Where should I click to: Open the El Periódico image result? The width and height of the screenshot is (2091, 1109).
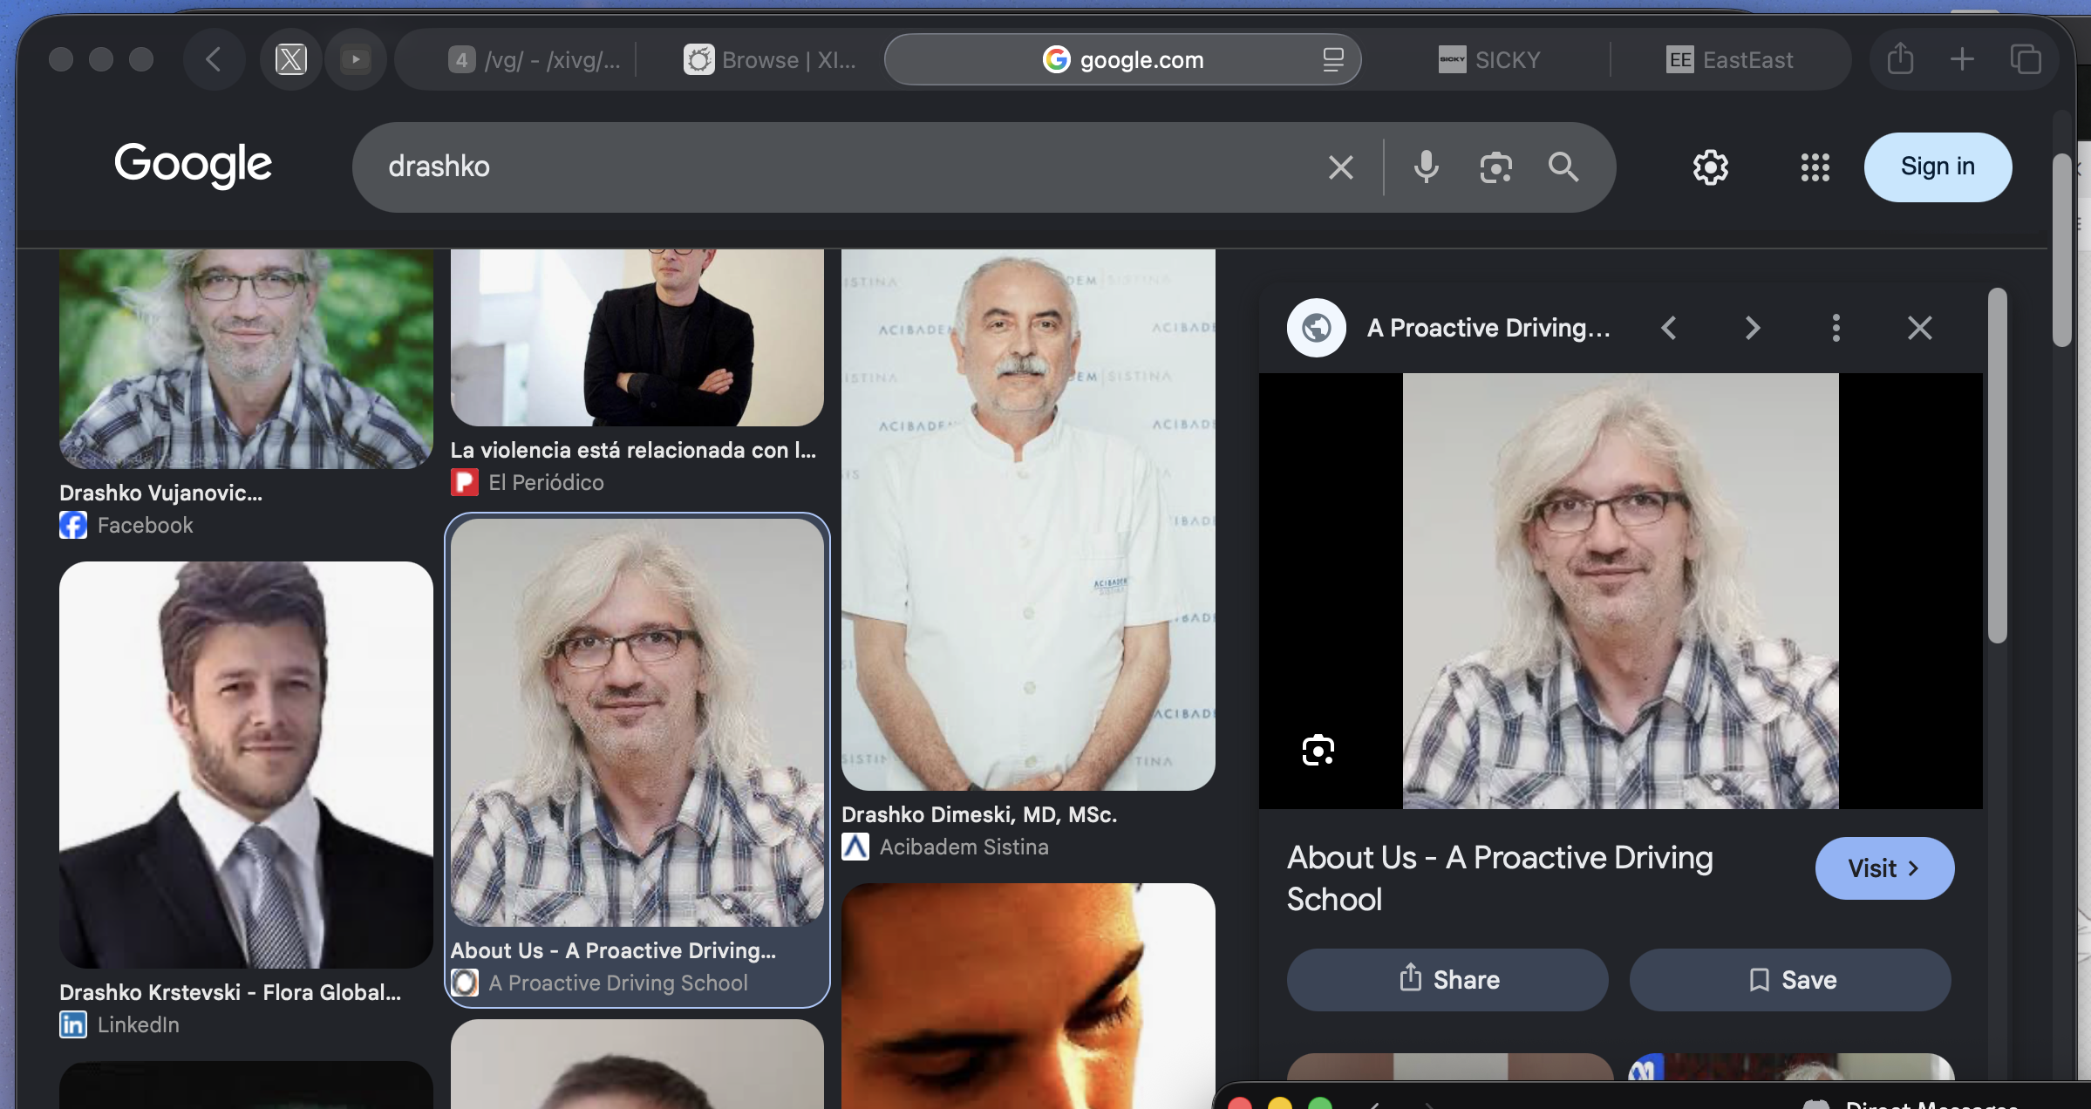(637, 337)
